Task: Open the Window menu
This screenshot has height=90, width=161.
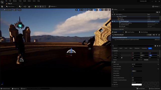Action: [15, 1]
